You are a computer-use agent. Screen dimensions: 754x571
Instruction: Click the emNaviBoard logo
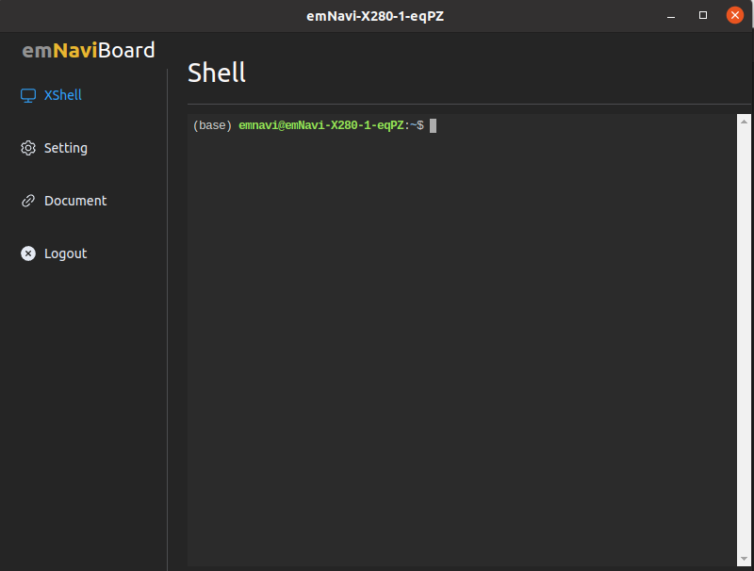tap(89, 50)
